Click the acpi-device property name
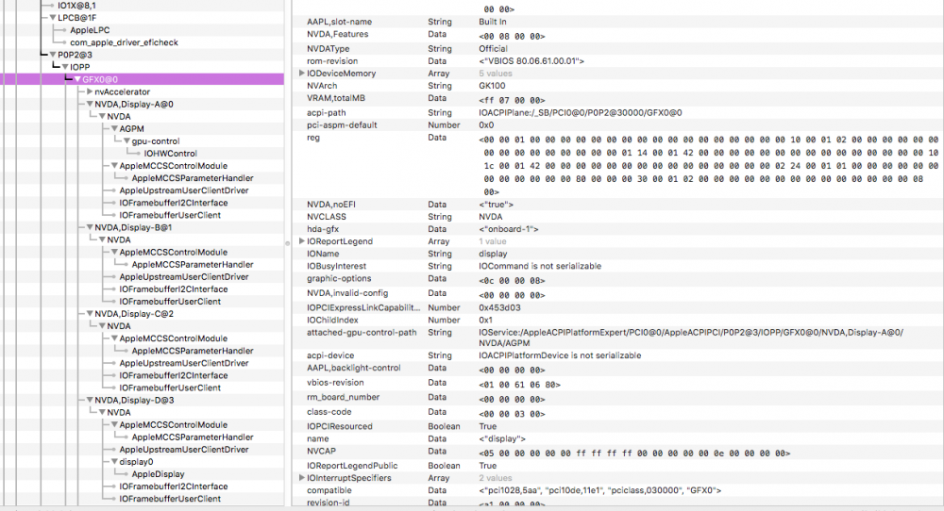The width and height of the screenshot is (944, 511). coord(329,355)
